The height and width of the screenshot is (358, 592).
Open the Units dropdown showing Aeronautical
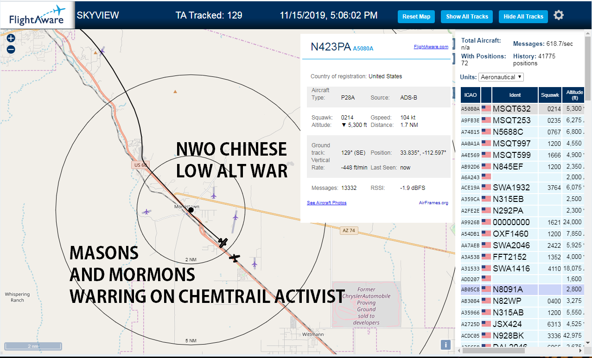tap(501, 77)
